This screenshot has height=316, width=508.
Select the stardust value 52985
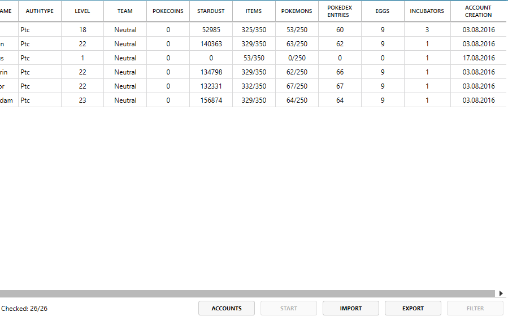(x=211, y=30)
